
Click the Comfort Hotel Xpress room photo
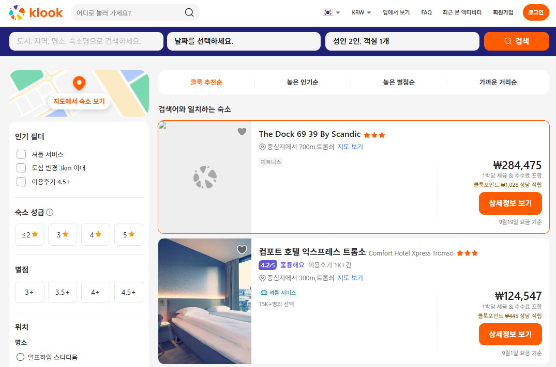coord(205,301)
